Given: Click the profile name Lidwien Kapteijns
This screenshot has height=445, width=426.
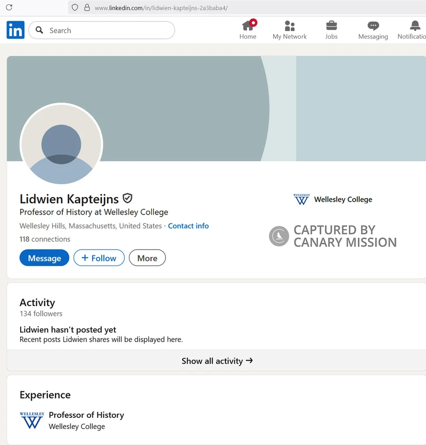Looking at the screenshot, I should tap(69, 199).
